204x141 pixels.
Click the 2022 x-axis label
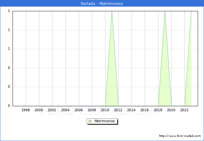tap(184, 110)
